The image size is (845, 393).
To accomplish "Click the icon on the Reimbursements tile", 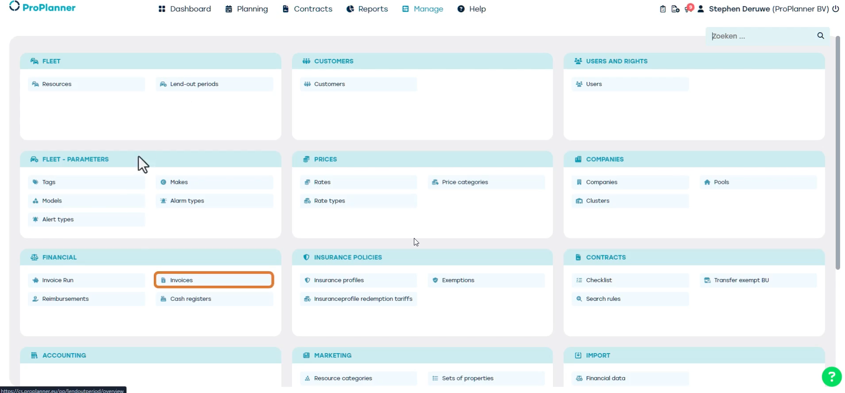I will tap(35, 299).
